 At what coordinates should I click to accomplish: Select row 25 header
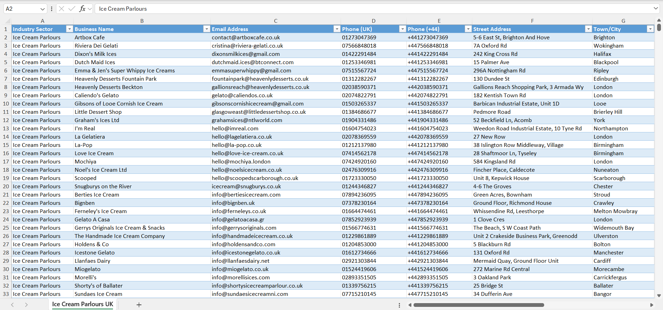[x=6, y=228]
